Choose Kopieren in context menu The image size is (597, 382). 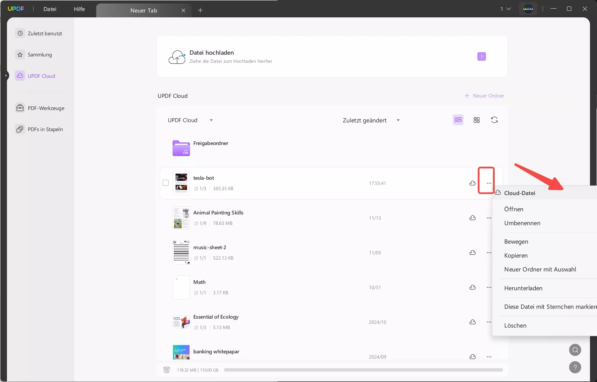coord(516,256)
